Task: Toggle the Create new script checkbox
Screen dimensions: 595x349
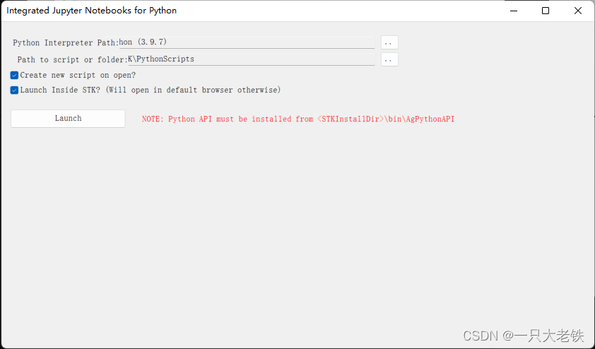Action: [14, 75]
